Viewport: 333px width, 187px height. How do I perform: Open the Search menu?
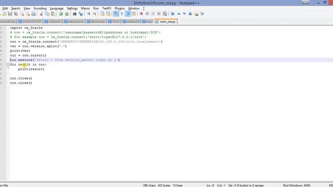click(16, 8)
